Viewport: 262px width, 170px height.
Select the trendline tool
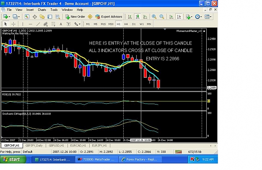(38, 24)
